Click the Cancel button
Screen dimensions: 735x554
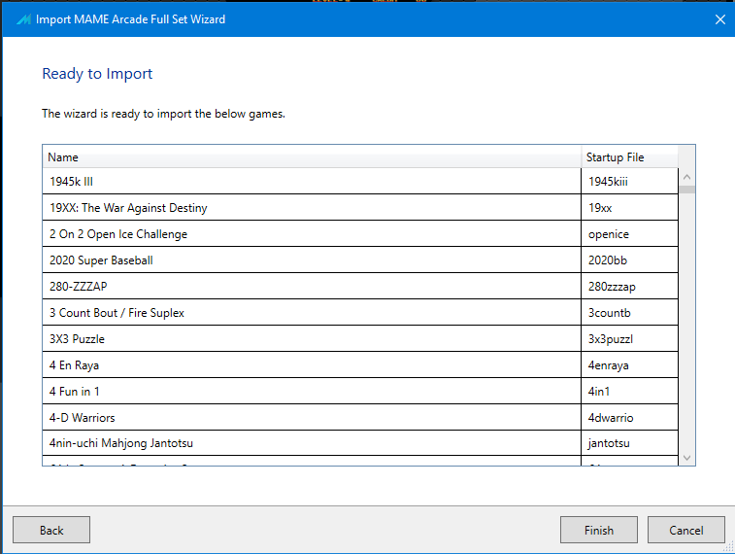click(x=685, y=530)
